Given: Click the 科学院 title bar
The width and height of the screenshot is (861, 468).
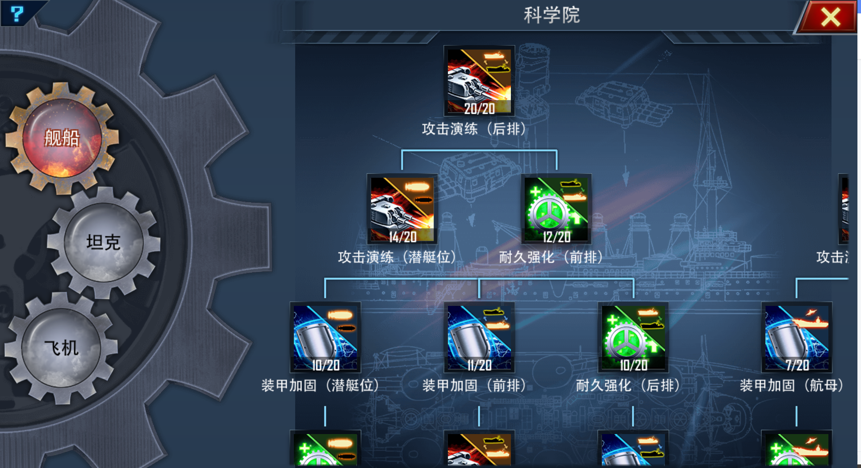Looking at the screenshot, I should pyautogui.click(x=552, y=15).
